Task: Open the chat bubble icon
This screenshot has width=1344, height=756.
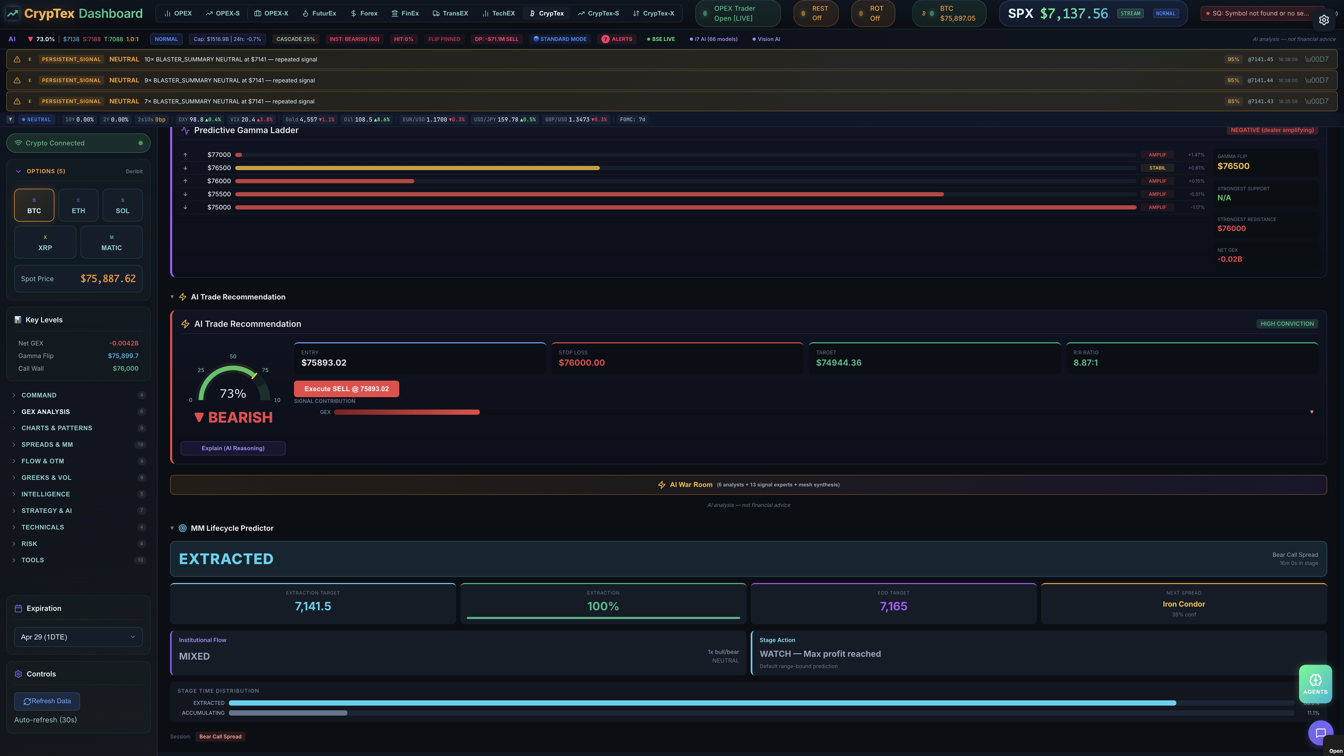Action: coord(1321,733)
